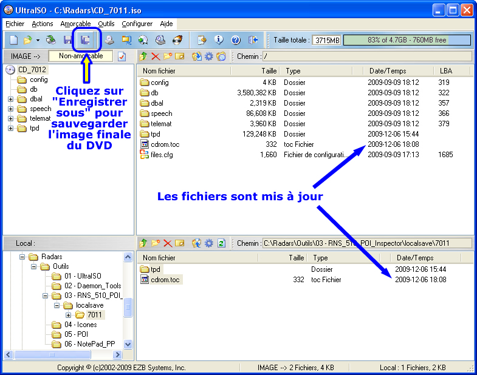Expand the dbal folder in image tree
The width and height of the screenshot is (477, 375).
(x=10, y=99)
